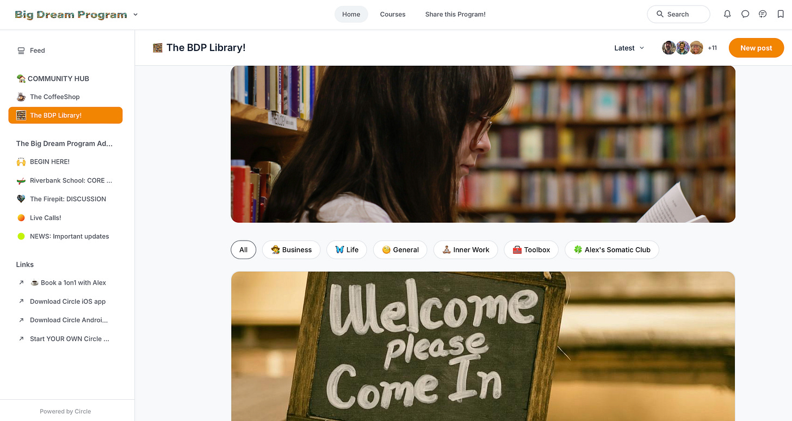792x421 pixels.
Task: Open the Latest sort dropdown
Action: [x=629, y=48]
